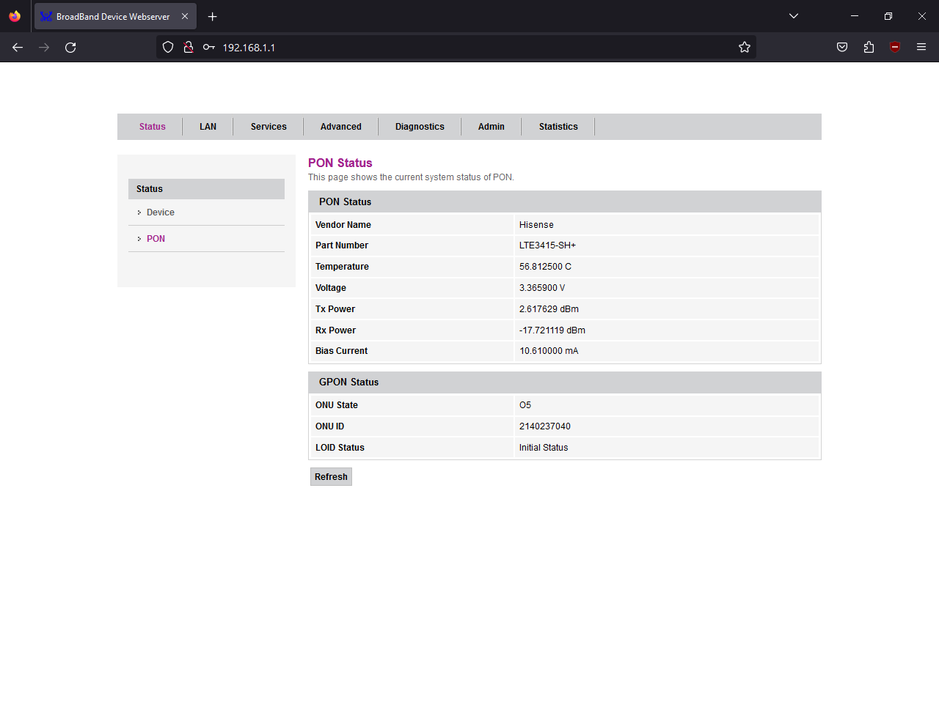939x721 pixels.
Task: Click the PON Status page heading
Action: tap(340, 163)
